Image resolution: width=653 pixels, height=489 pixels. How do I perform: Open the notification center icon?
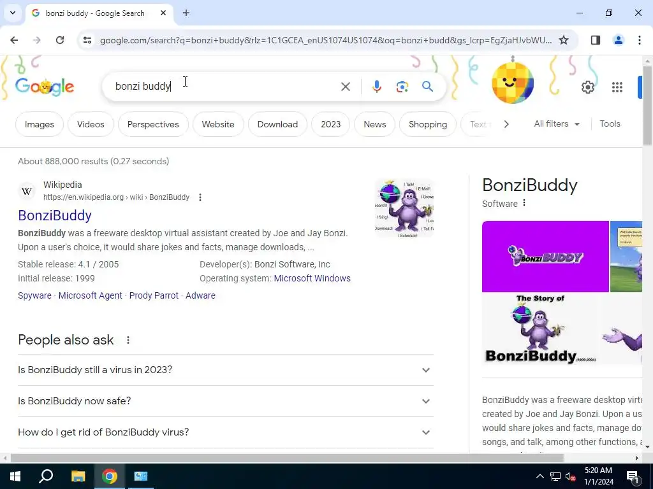[x=633, y=476]
